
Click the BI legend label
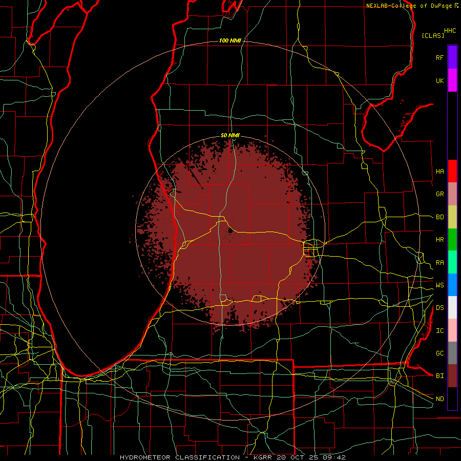pos(440,376)
